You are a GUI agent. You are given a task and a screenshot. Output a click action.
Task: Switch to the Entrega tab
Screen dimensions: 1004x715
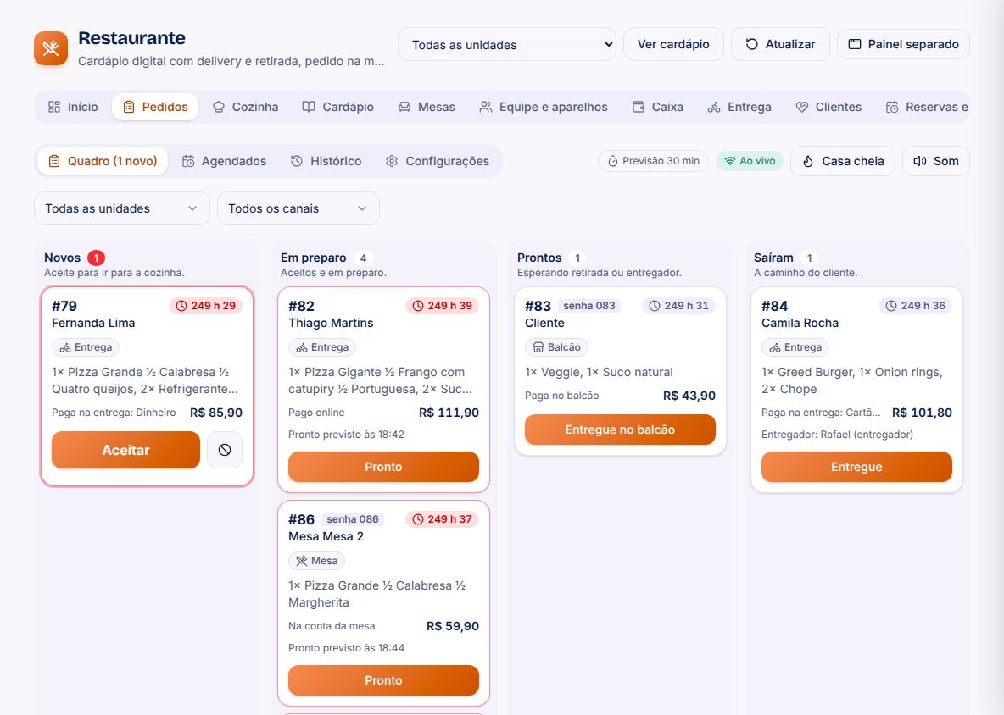[739, 107]
